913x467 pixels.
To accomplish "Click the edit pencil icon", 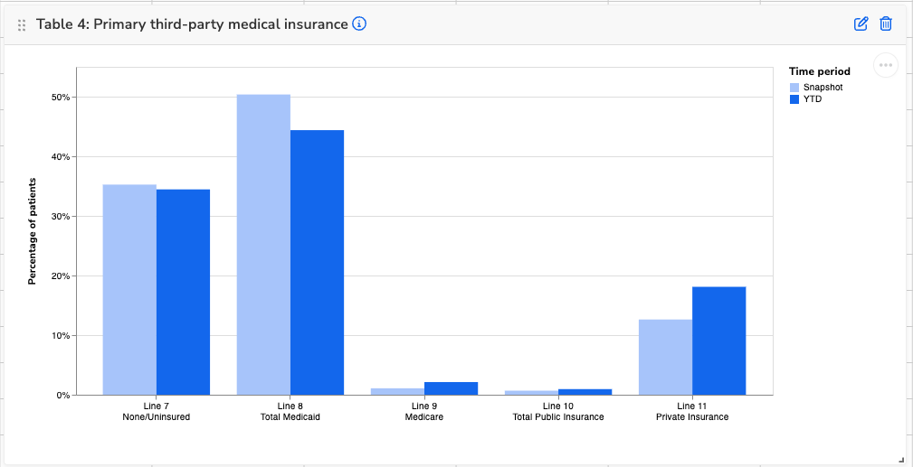I will [x=861, y=23].
